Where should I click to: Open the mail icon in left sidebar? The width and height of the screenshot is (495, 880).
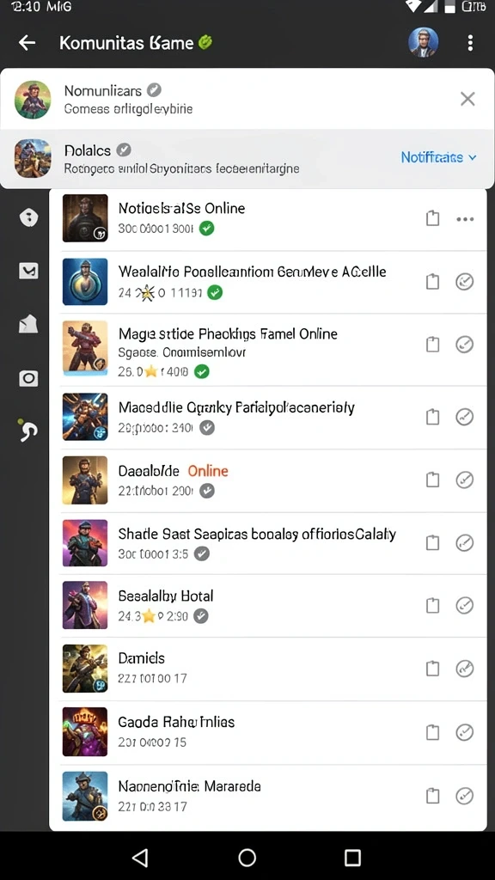(x=28, y=271)
